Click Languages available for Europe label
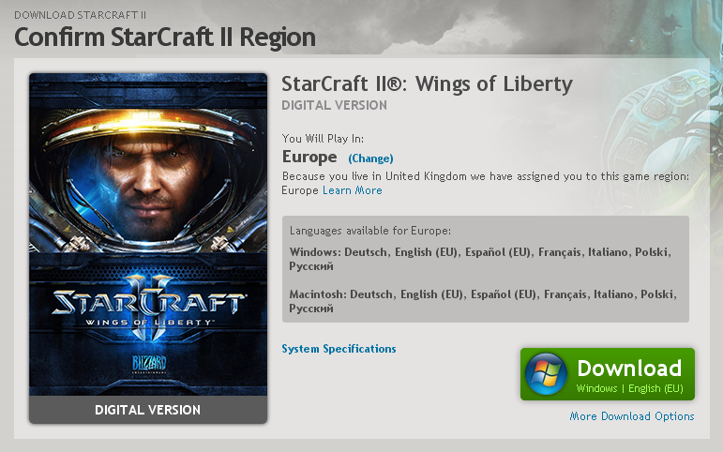Image resolution: width=723 pixels, height=452 pixels. 370,231
